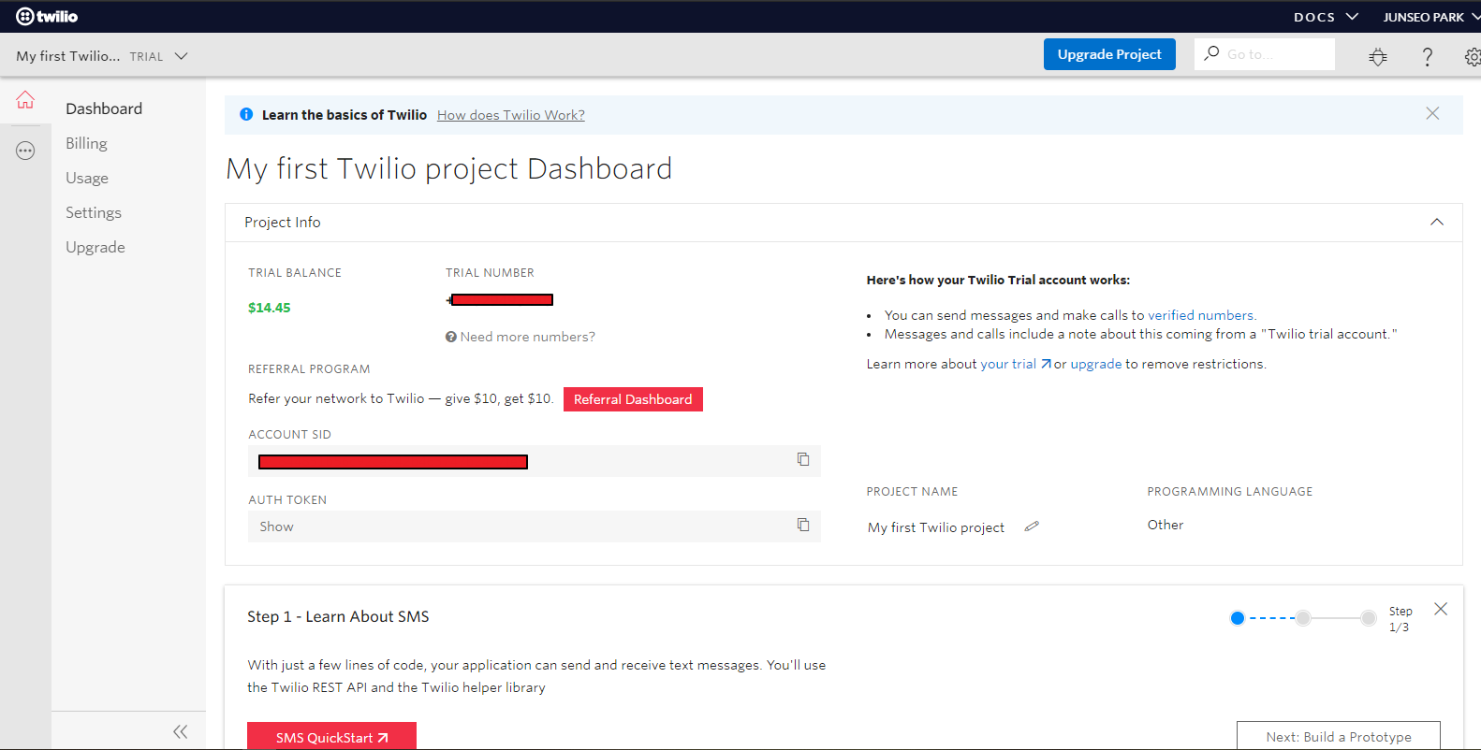Select Dashboard in the sidebar
Viewport: 1481px width, 750px height.
point(104,108)
